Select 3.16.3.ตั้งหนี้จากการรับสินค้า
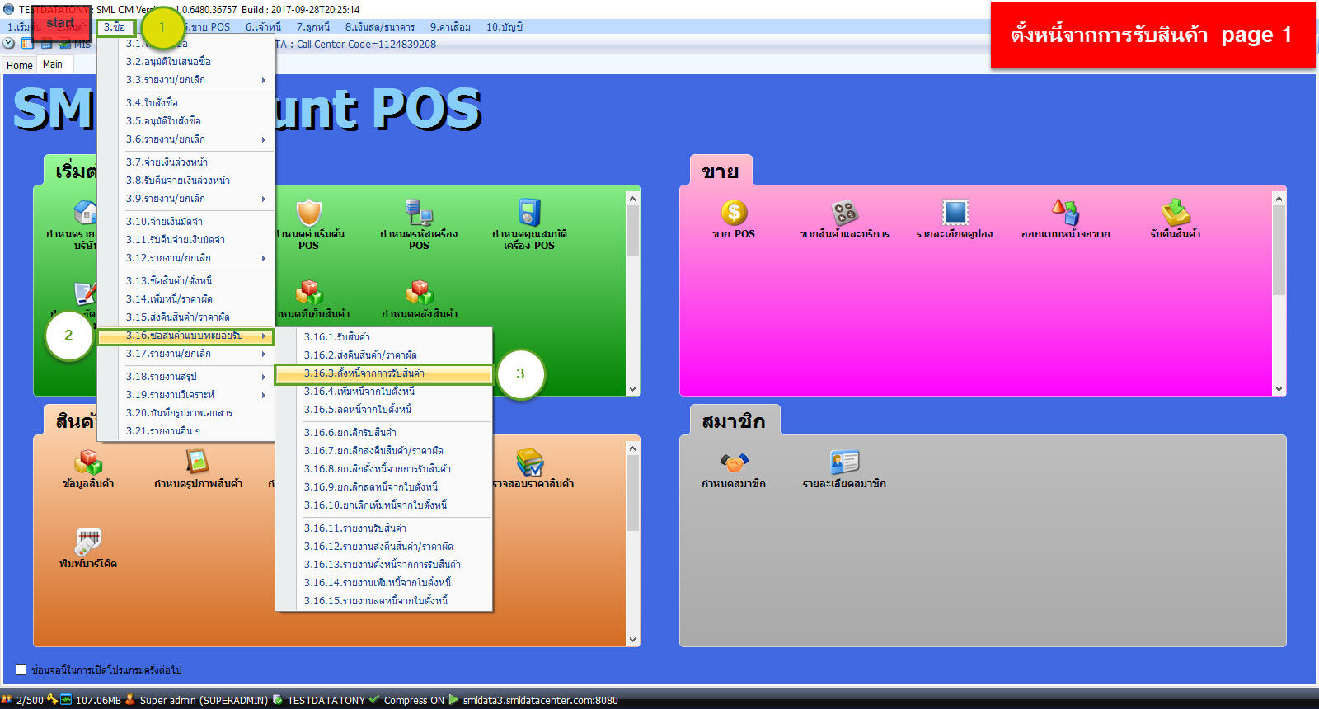Viewport: 1319px width, 709px height. [x=383, y=373]
